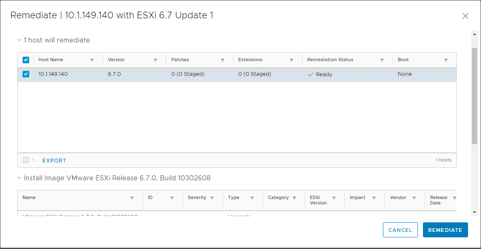
Task: Filter the Type column
Action: 252,198
